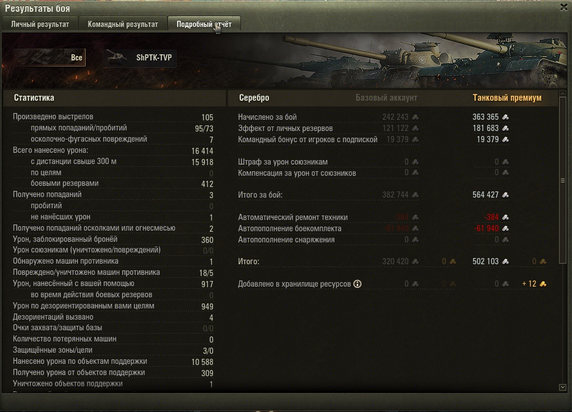The height and width of the screenshot is (412, 572).
Task: Close the Результаты боя window
Action: tap(564, 7)
